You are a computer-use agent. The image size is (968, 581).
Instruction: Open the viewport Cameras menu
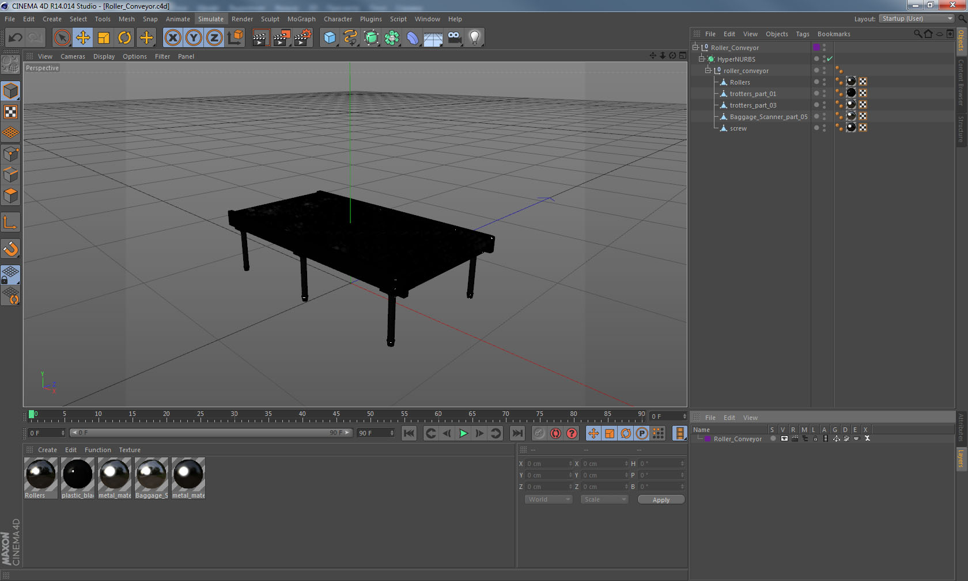point(73,56)
